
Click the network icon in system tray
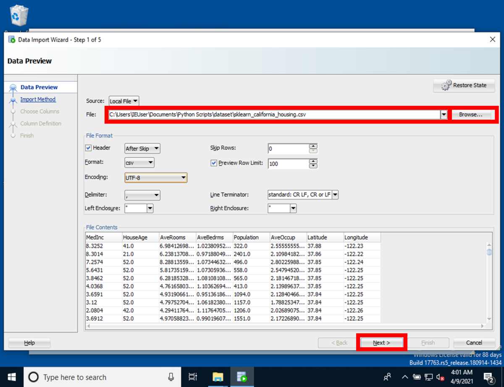[429, 377]
